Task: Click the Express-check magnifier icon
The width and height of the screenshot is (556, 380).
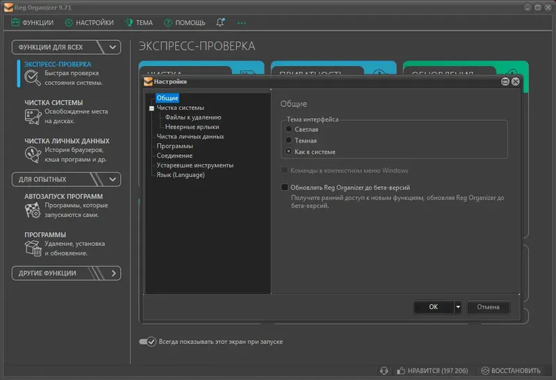Action: point(32,78)
